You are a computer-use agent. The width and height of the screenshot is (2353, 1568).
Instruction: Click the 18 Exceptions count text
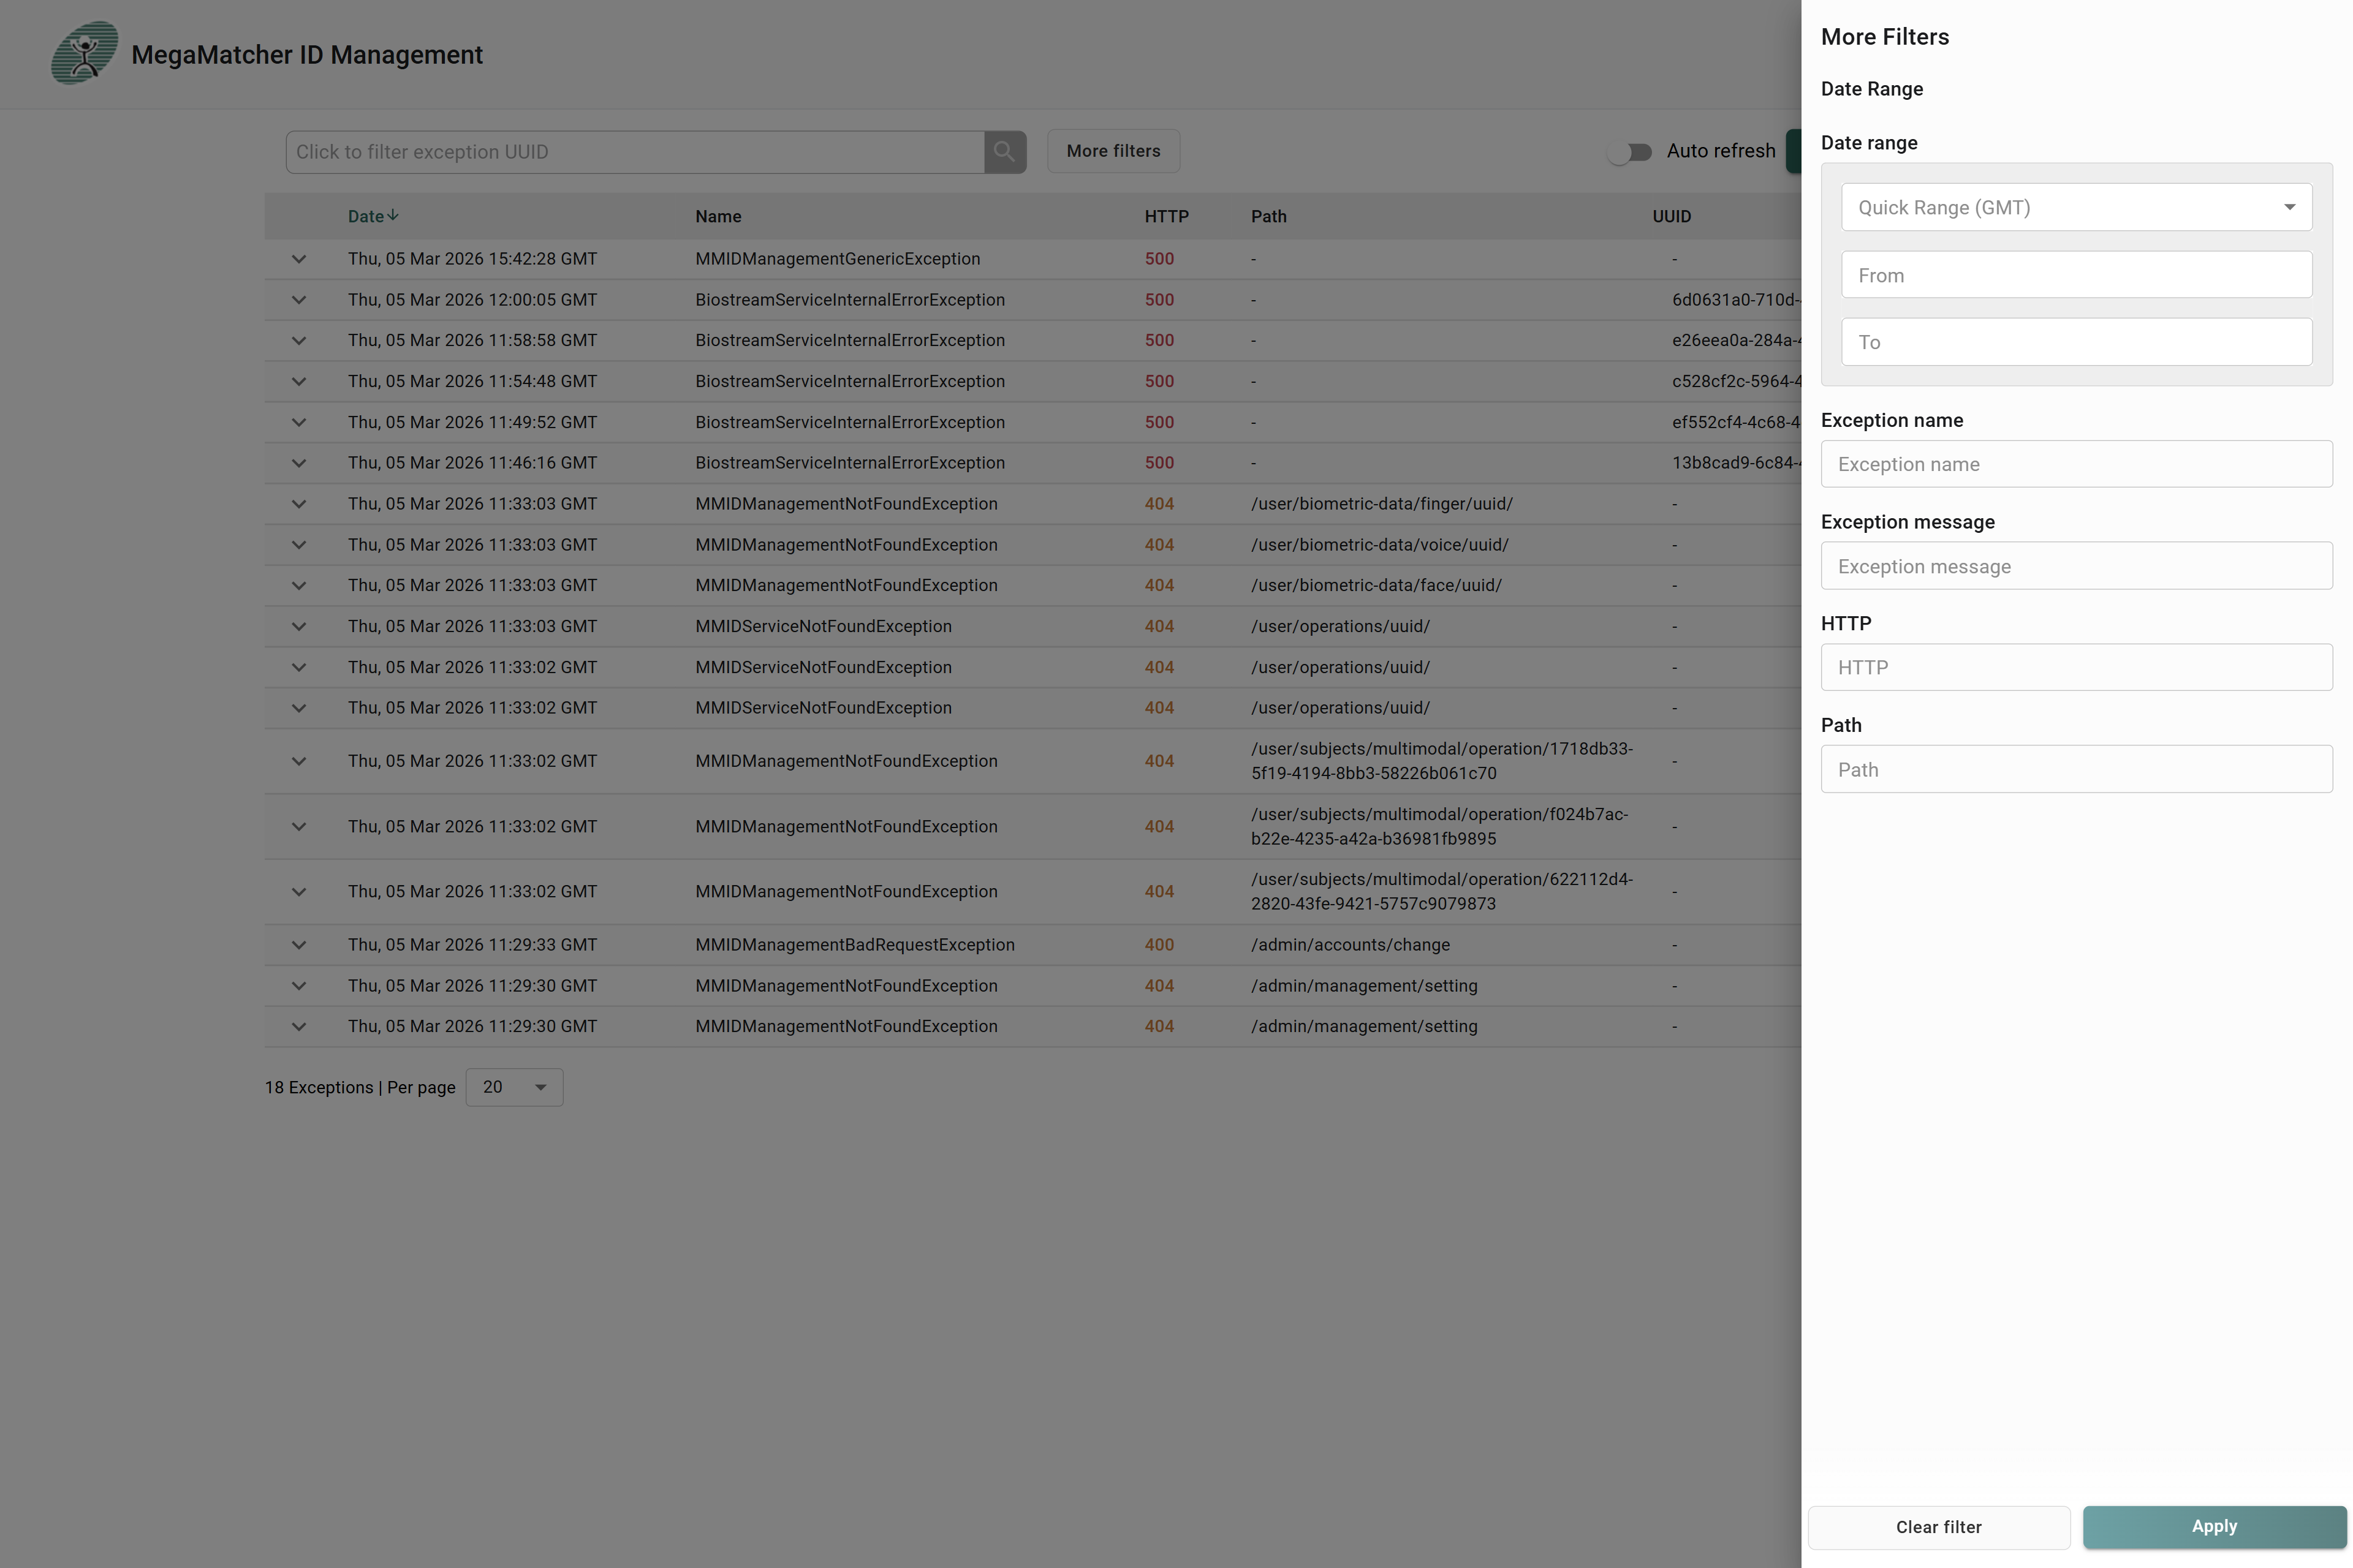[319, 1088]
